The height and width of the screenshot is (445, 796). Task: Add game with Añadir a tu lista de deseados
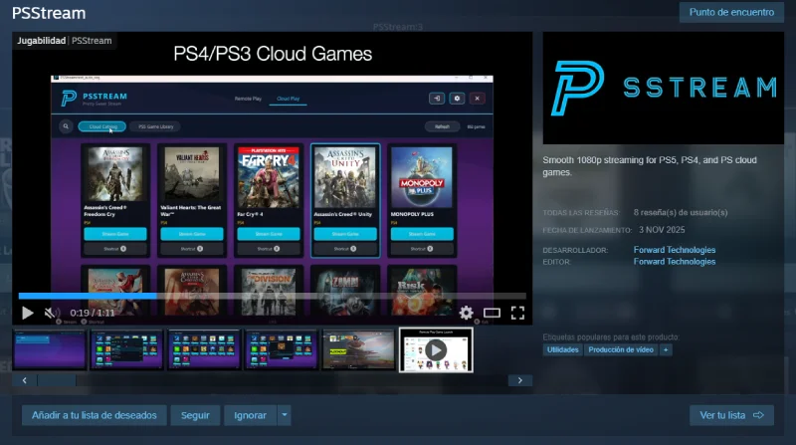coord(94,415)
